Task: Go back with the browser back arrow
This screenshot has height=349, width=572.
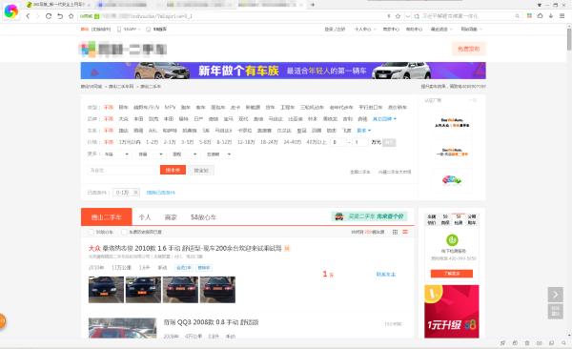Action: (x=28, y=16)
